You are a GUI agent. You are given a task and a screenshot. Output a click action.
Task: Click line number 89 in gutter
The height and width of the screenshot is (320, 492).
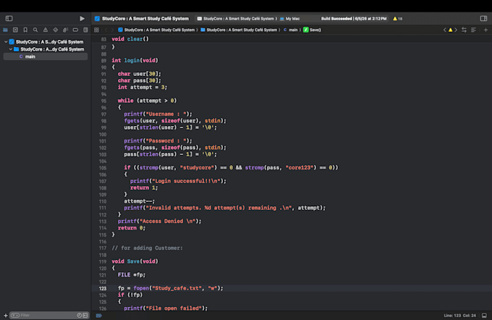103,60
